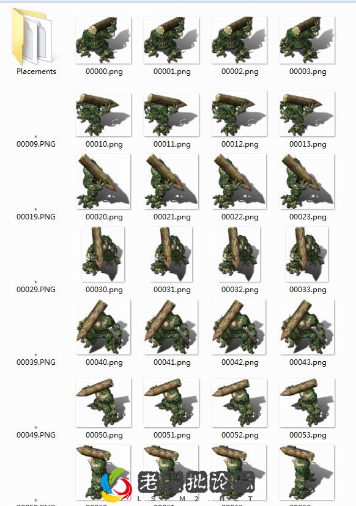Click the 00001.png filename label

point(172,71)
